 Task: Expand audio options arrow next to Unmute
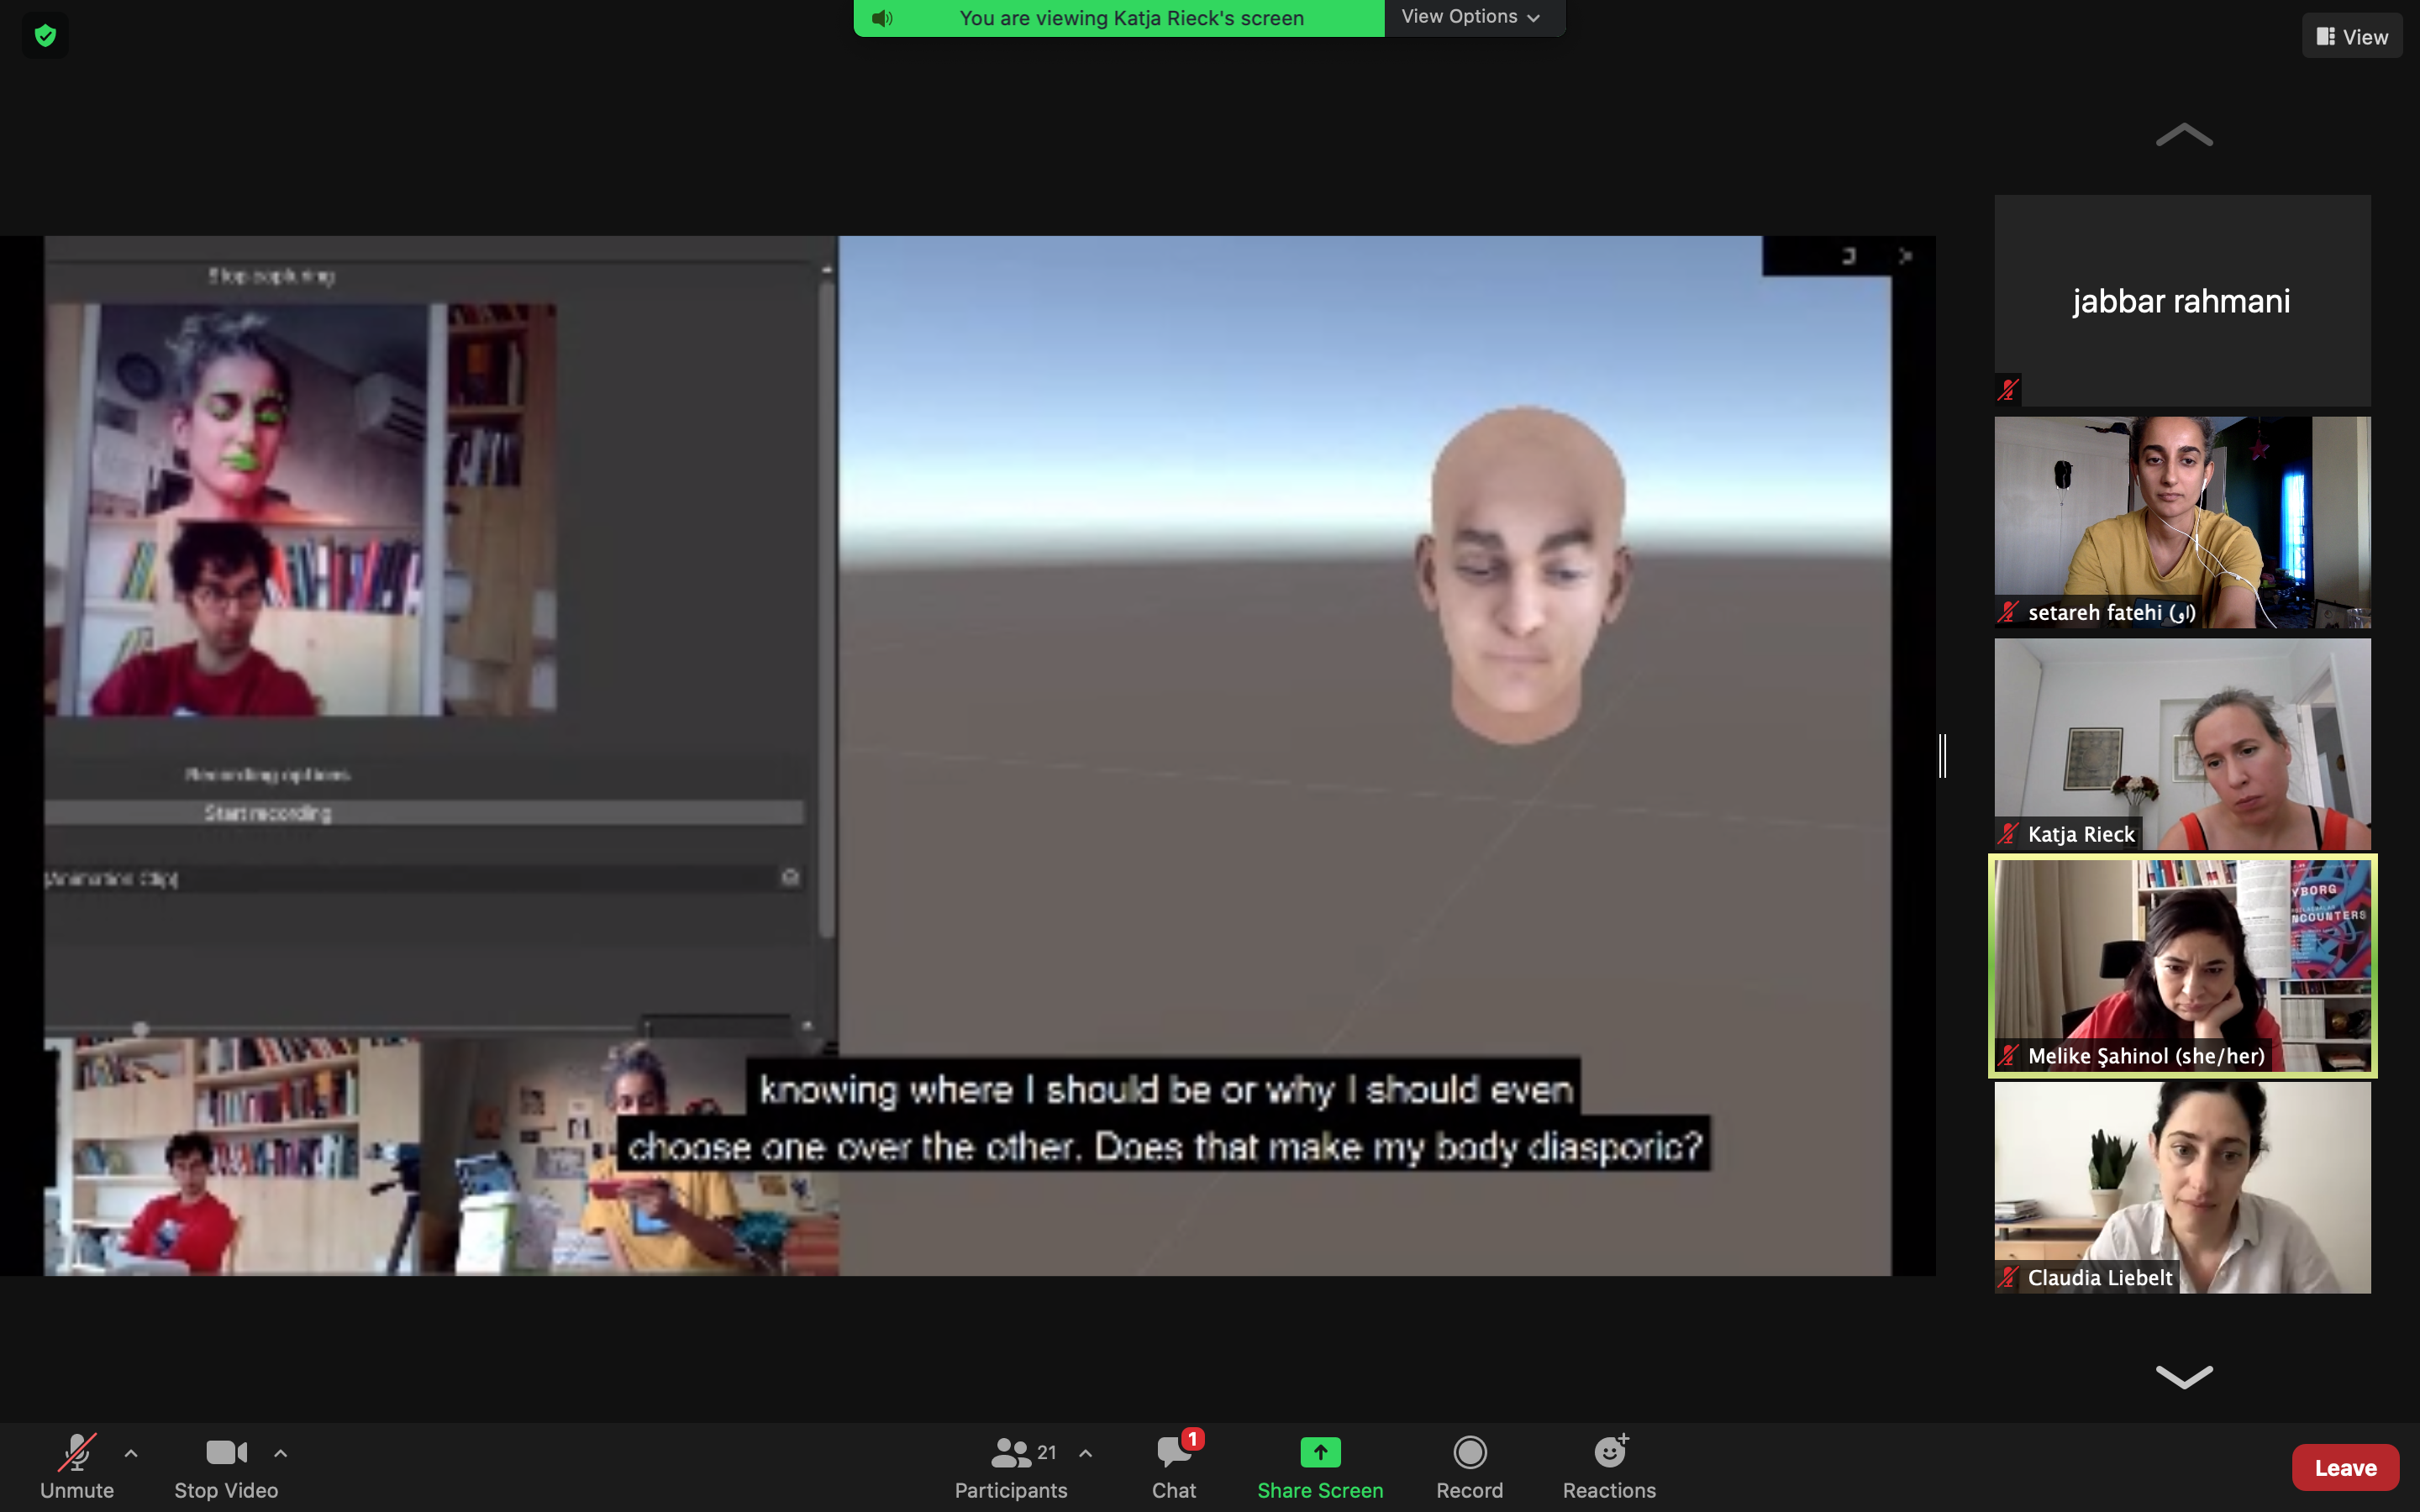tap(131, 1453)
